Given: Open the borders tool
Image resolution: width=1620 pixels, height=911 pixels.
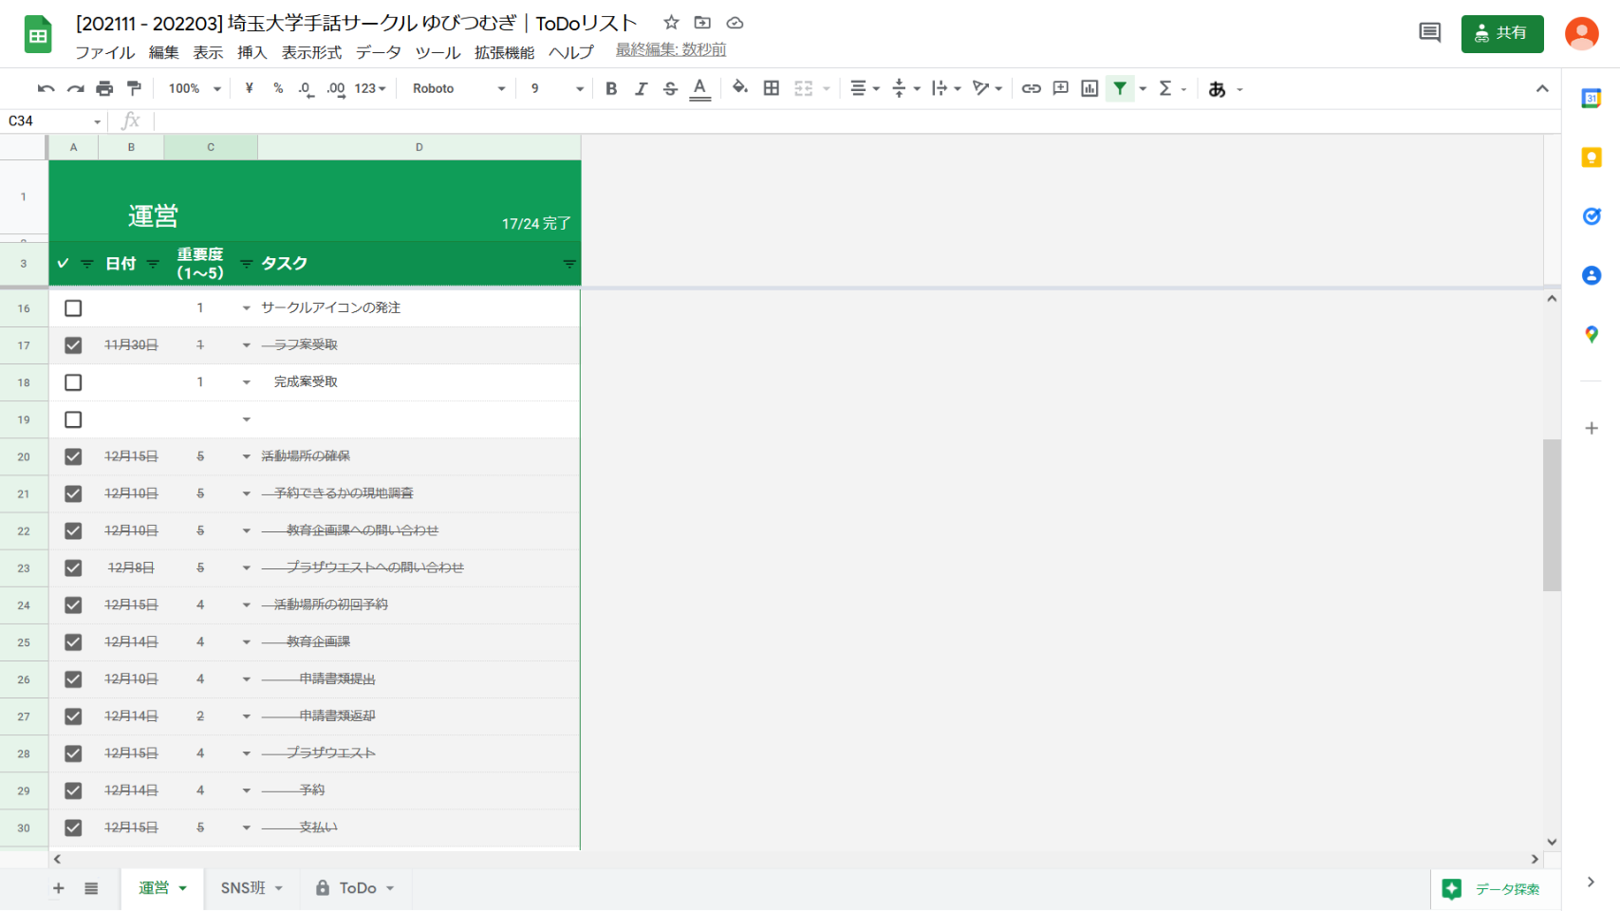Looking at the screenshot, I should 772,88.
